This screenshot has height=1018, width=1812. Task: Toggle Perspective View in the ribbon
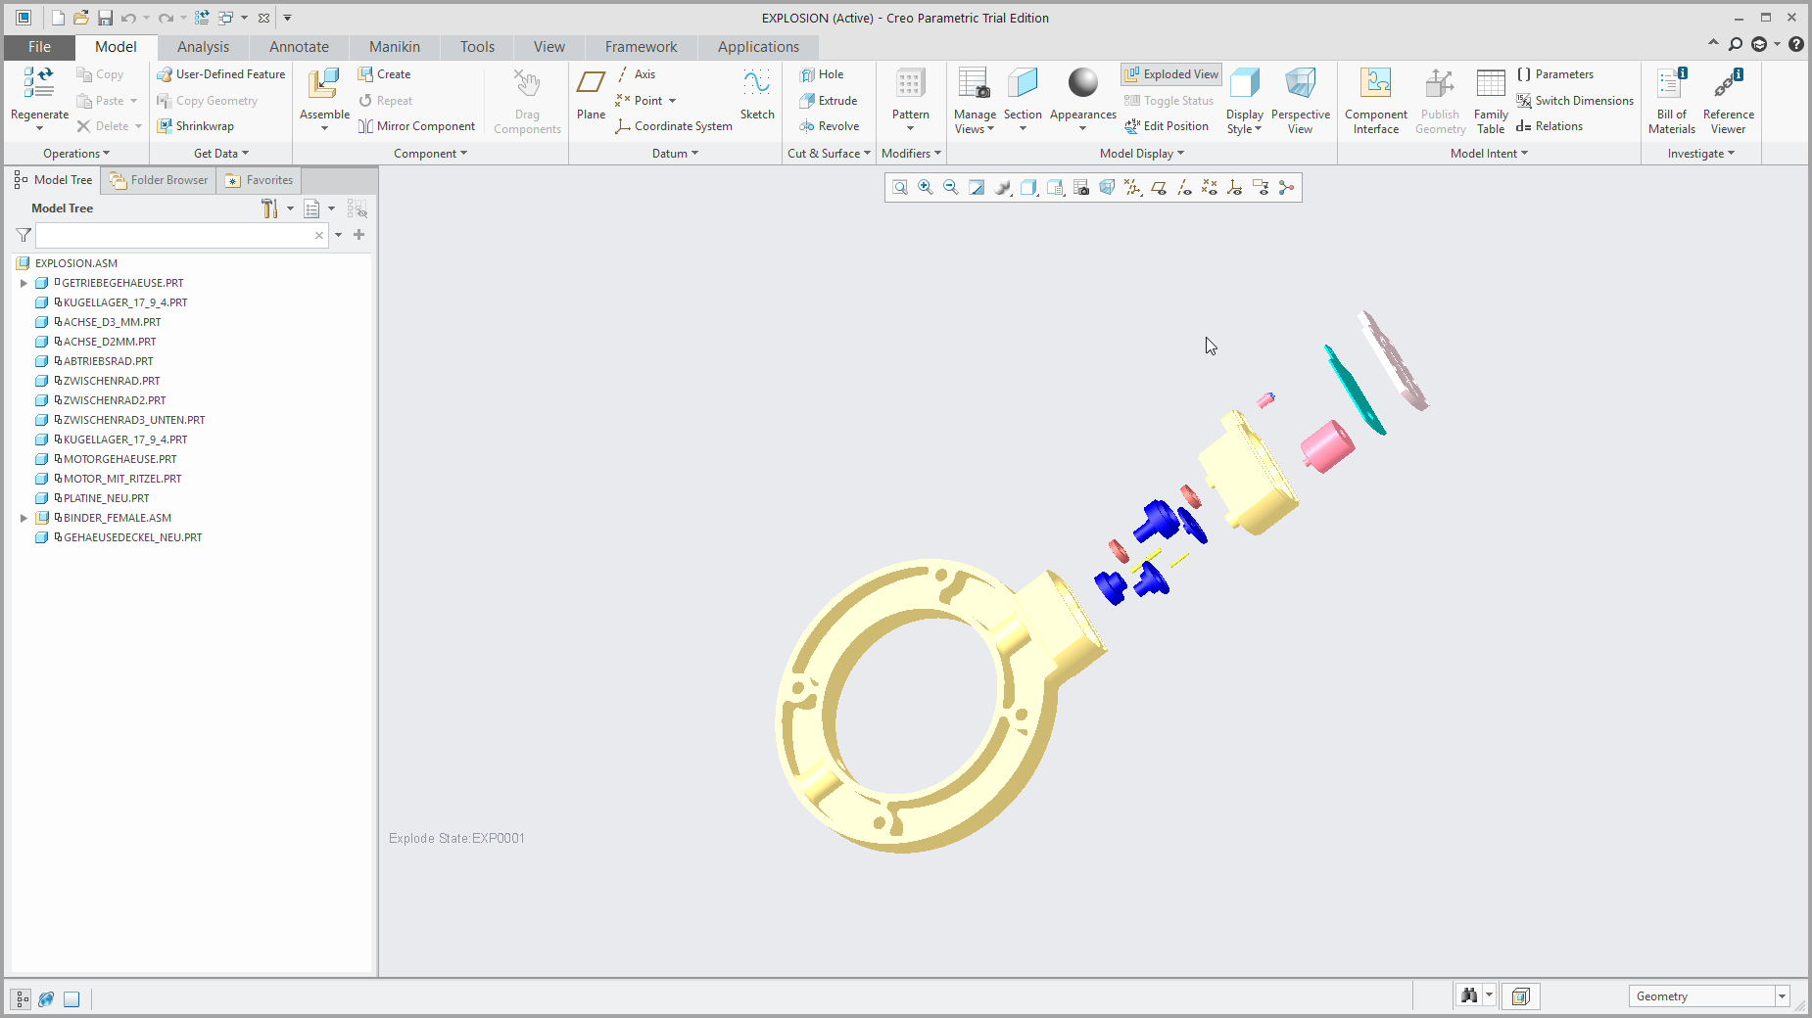click(x=1300, y=101)
